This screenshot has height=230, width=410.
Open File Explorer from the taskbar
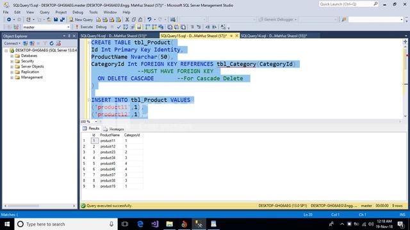pos(169,224)
